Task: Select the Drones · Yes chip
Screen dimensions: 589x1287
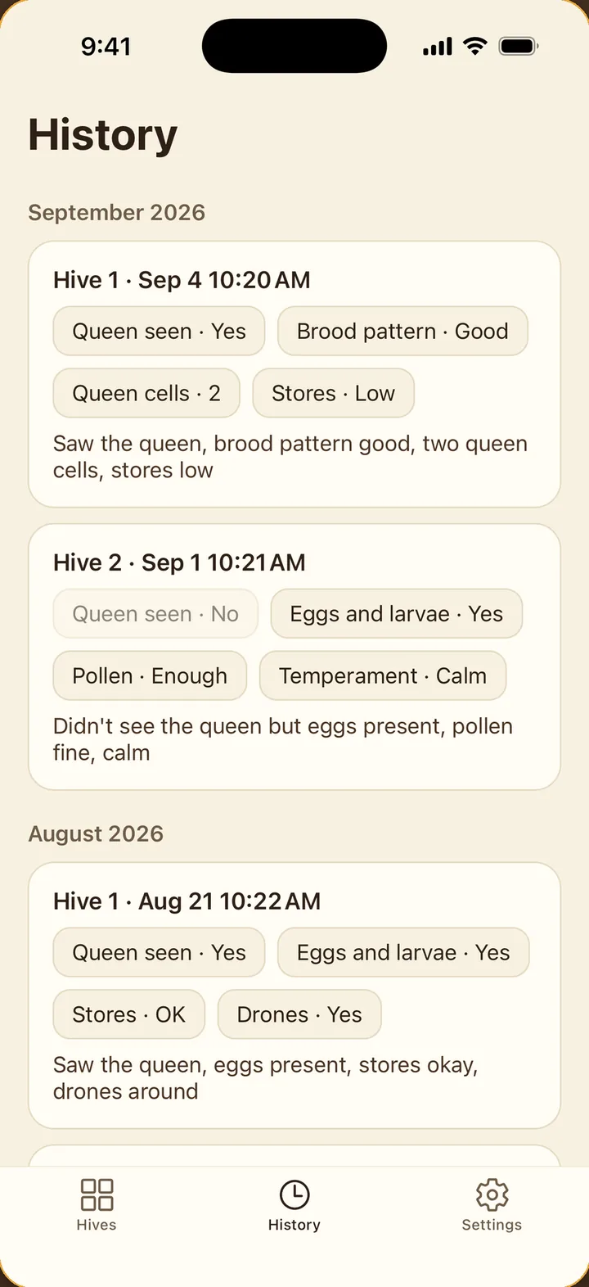Action: click(299, 1015)
